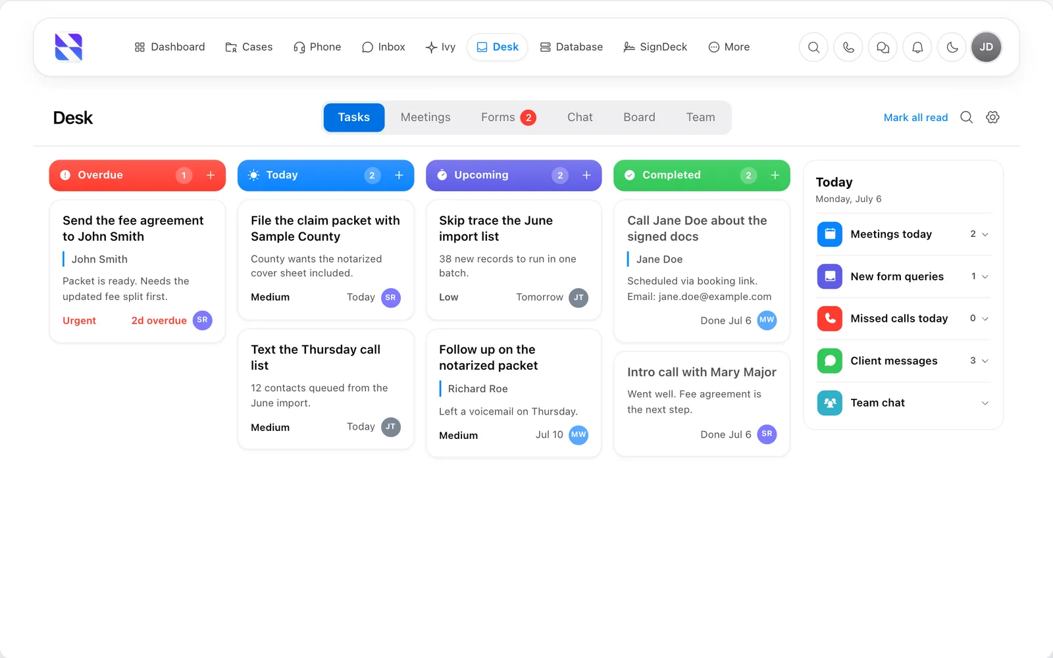Click the Missed calls today phone icon

coord(830,318)
